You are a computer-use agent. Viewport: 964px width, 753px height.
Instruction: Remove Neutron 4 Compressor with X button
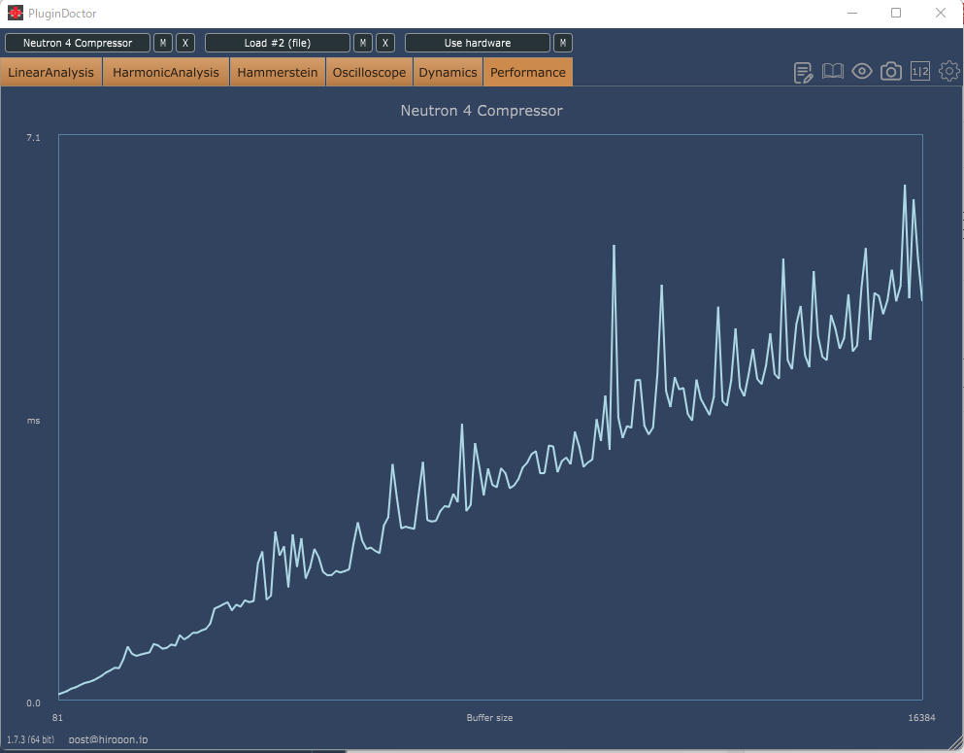coord(185,43)
